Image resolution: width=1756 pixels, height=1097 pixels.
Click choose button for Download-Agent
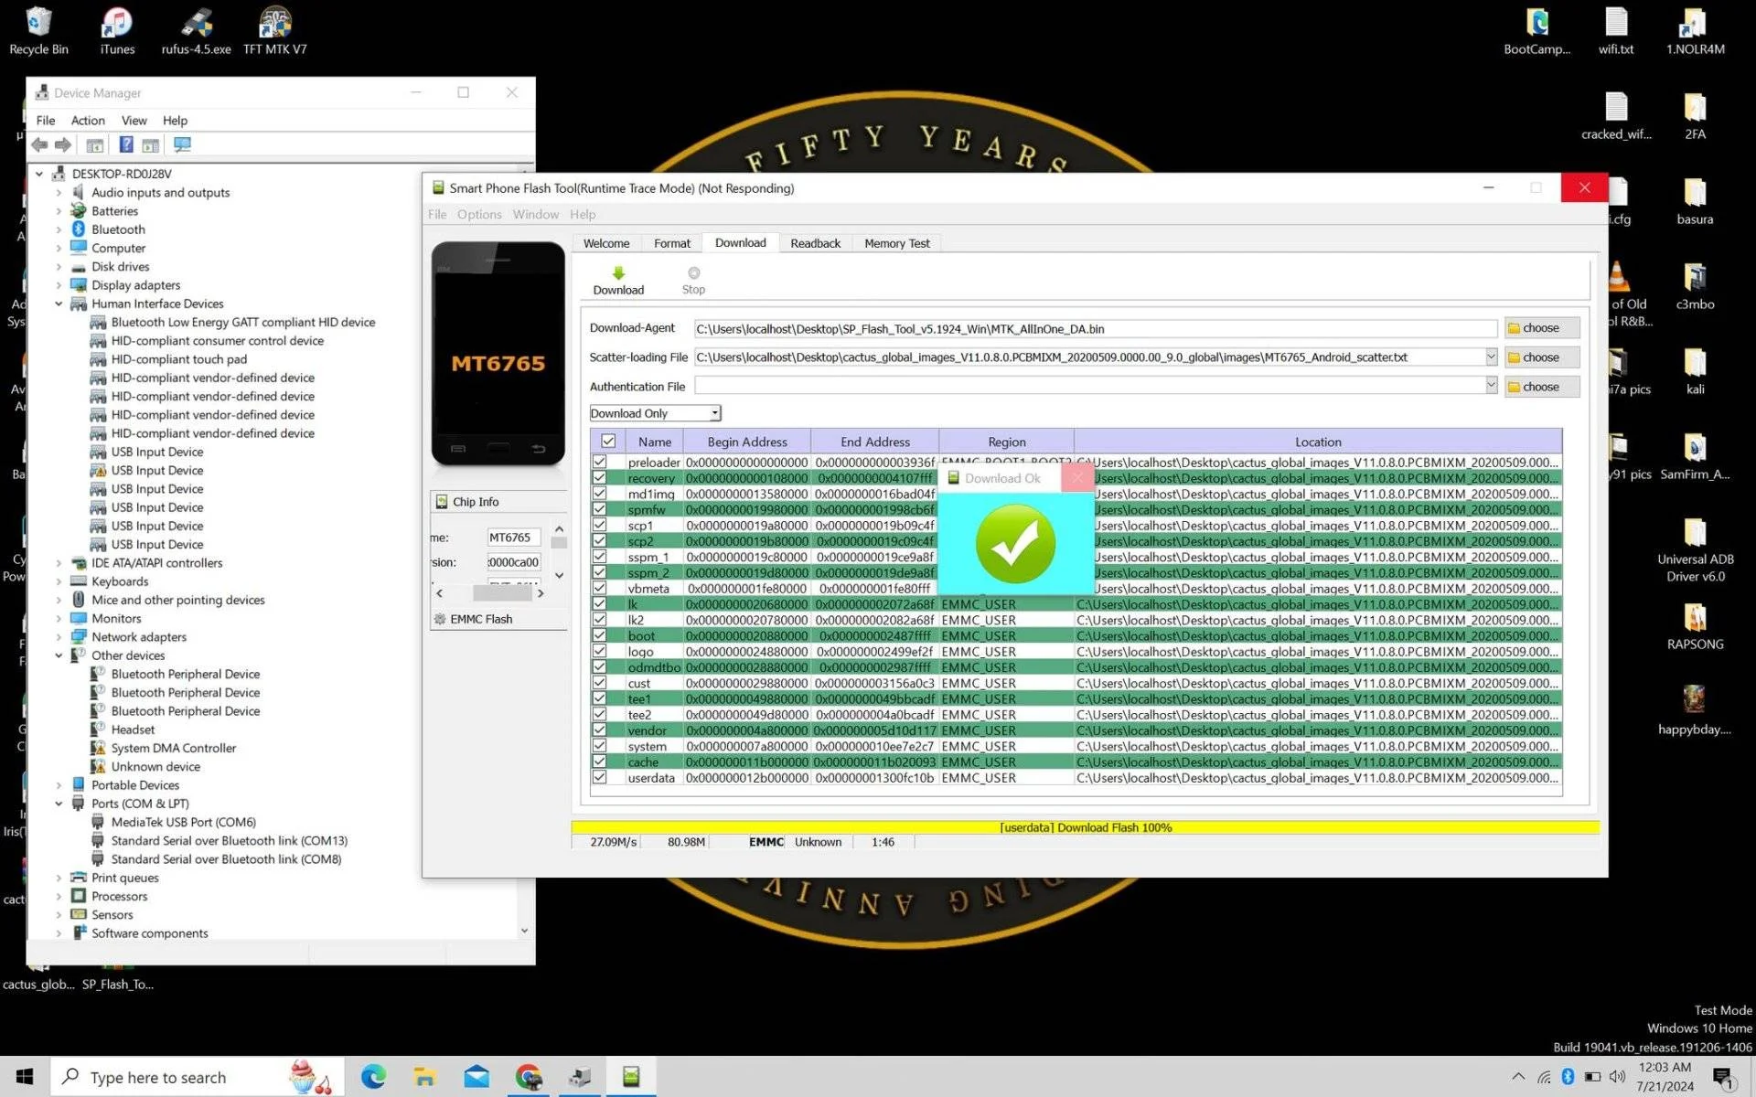1542,328
